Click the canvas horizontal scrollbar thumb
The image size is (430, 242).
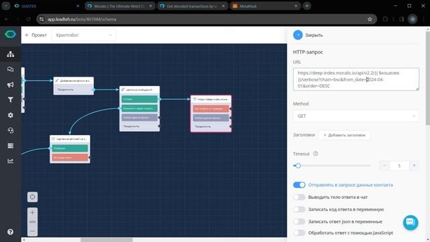point(106,240)
